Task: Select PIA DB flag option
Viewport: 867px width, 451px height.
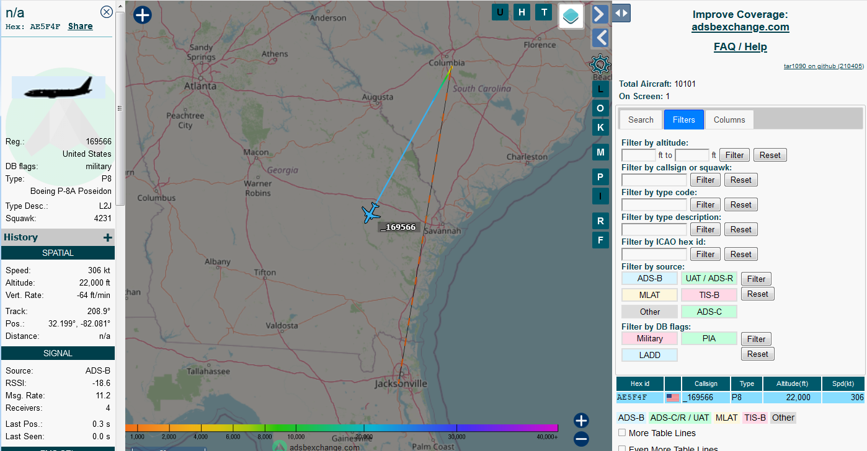Action: tap(709, 338)
